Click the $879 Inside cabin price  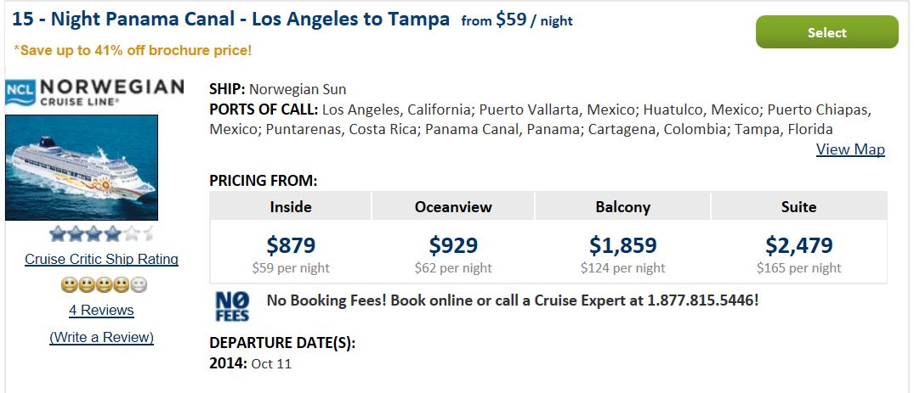click(x=291, y=245)
